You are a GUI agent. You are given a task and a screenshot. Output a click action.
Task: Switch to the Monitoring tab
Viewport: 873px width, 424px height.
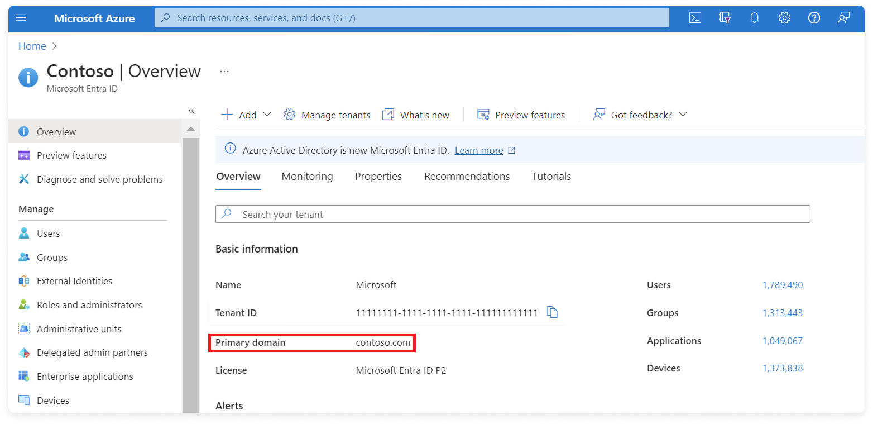click(x=307, y=177)
